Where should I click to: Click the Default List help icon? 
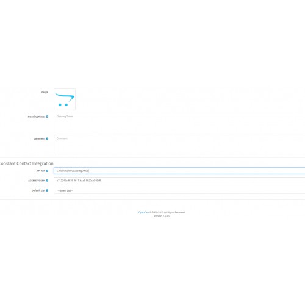47,190
